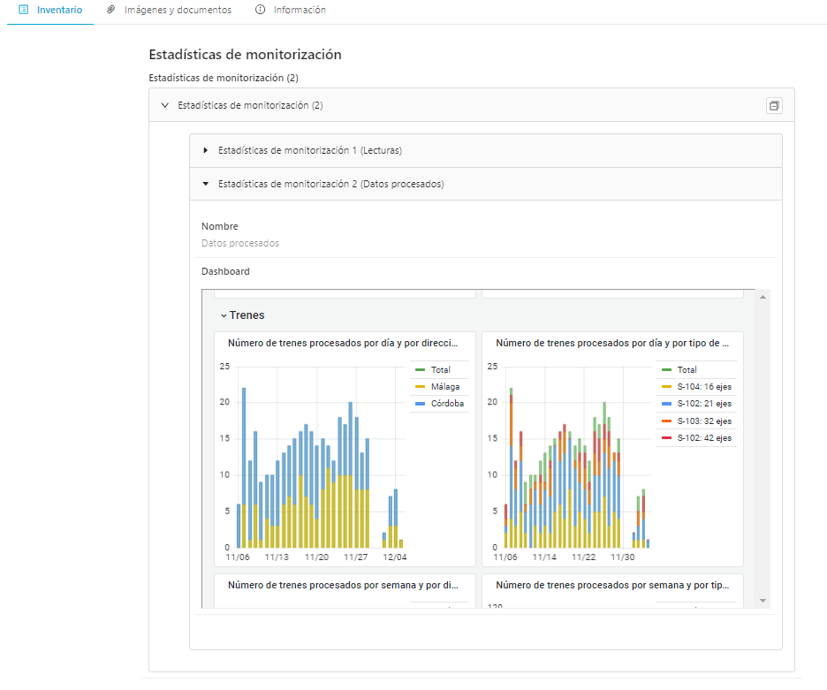Open panel title trenes procesados por semana y por tipo
827x690 pixels.
pos(612,585)
